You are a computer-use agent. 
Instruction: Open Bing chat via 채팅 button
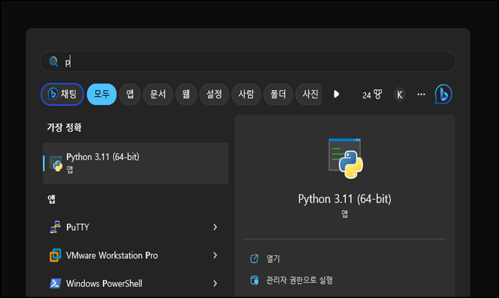click(x=63, y=94)
